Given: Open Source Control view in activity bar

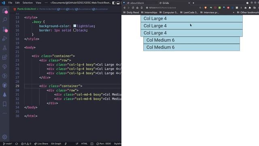Looking at the screenshot, I should coord(4,29).
